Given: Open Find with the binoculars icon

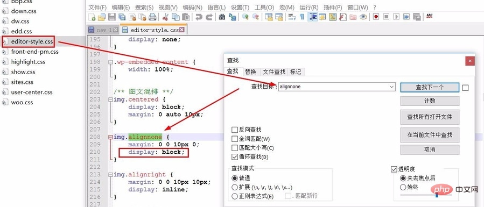Looking at the screenshot, I should [222, 17].
